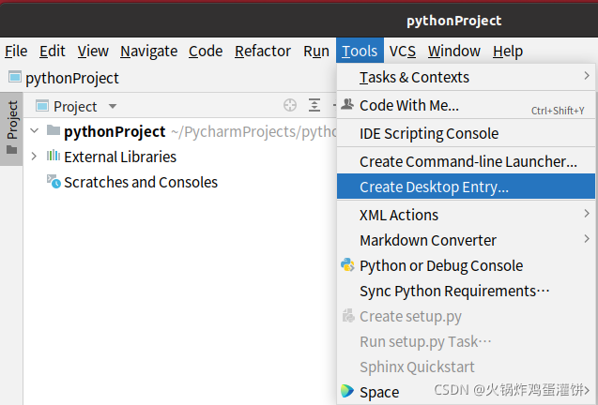The width and height of the screenshot is (598, 405).
Task: Click the Project panel title label
Action: click(x=75, y=106)
